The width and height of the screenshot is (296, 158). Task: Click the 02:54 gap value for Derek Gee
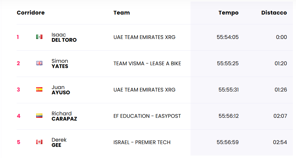click(280, 142)
